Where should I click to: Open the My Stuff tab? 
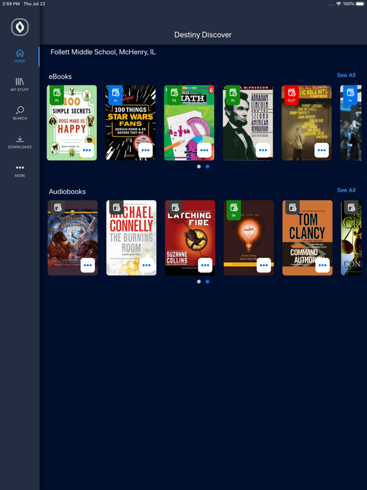coord(20,85)
